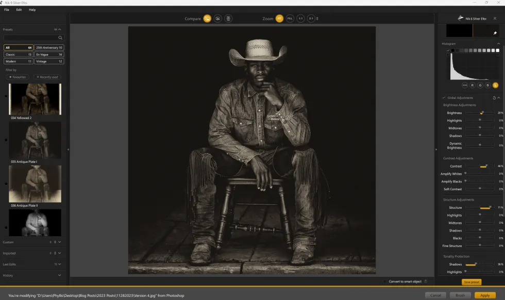Filter presets by Vintage category
The width and height of the screenshot is (505, 300).
pyautogui.click(x=49, y=61)
